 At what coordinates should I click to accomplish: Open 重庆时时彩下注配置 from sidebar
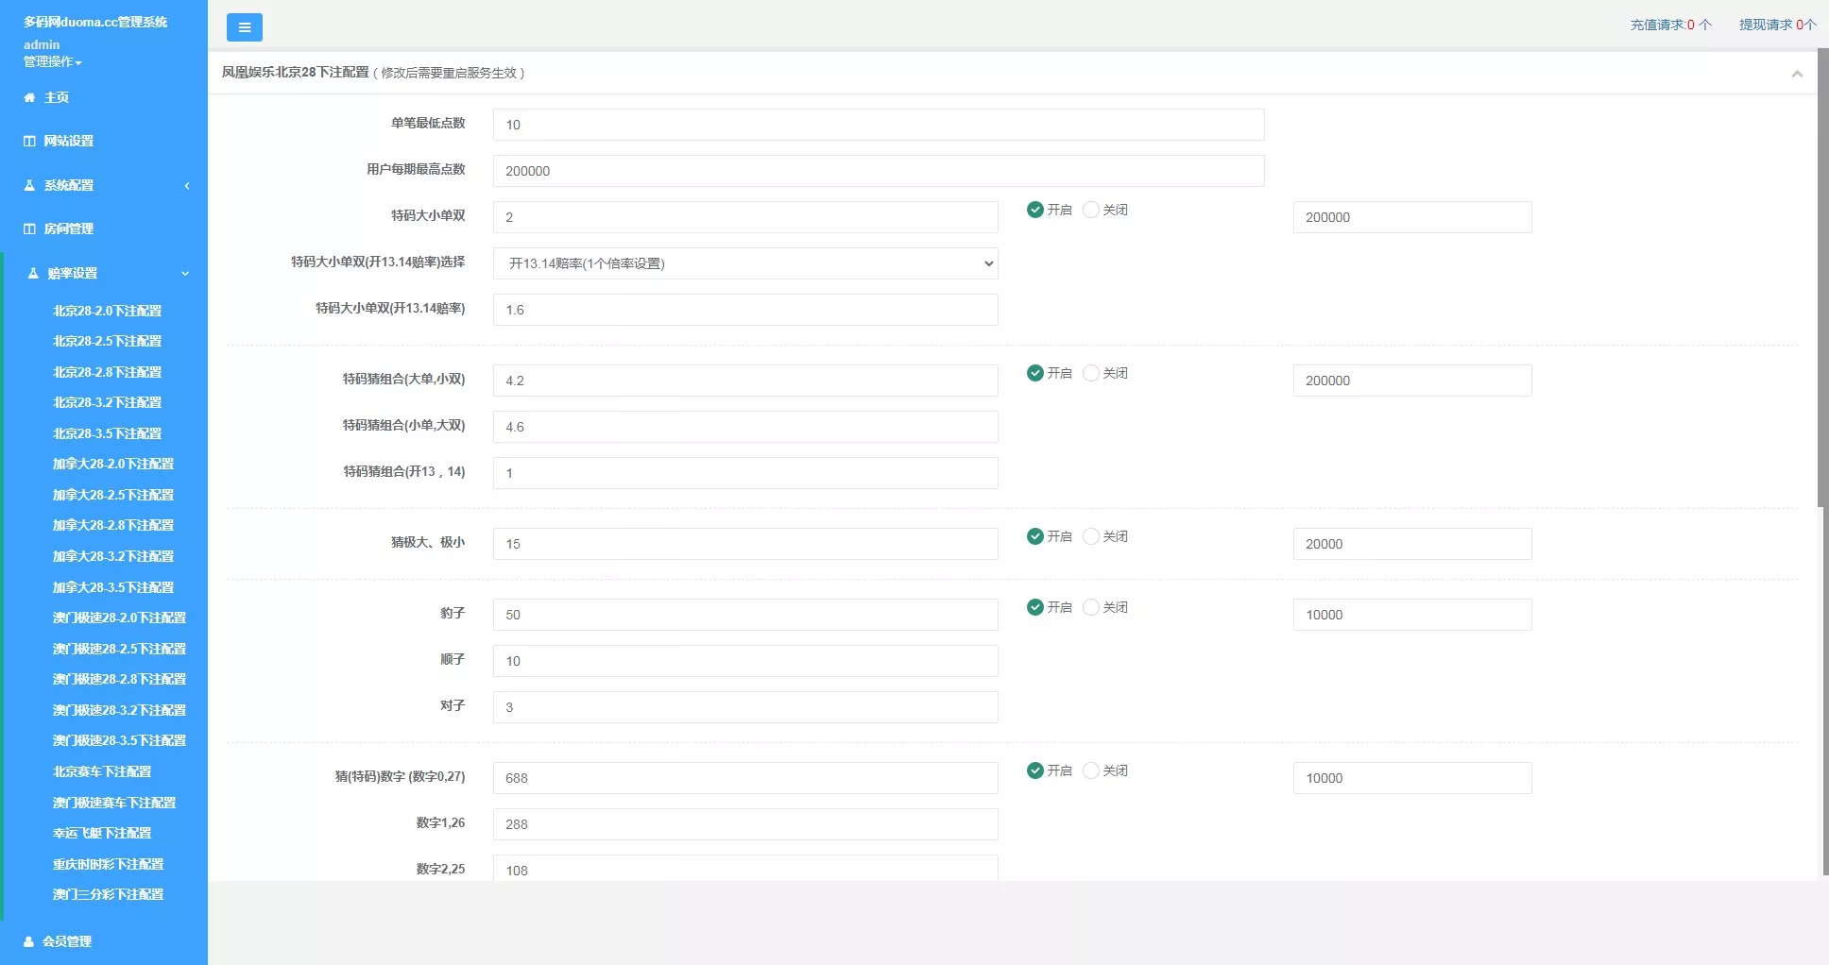coord(107,863)
